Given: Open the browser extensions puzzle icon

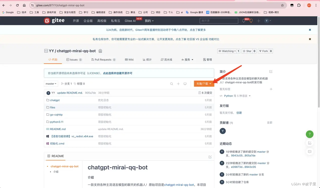Looking at the screenshot, I should pos(299,5).
